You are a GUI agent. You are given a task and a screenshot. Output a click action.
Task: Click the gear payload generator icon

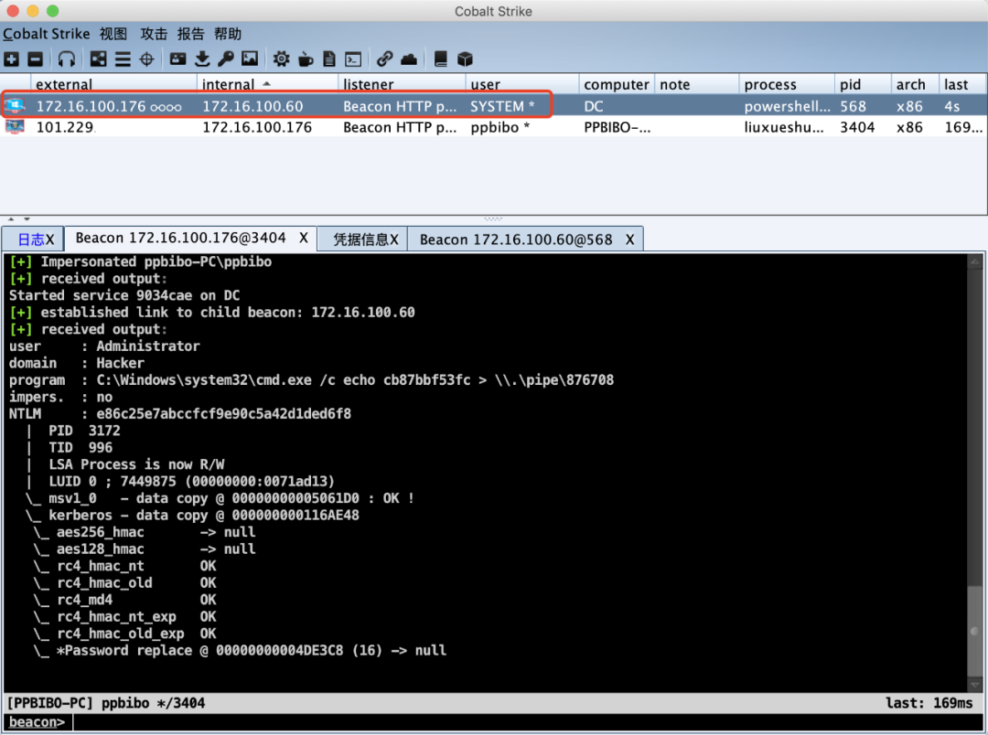(x=281, y=59)
